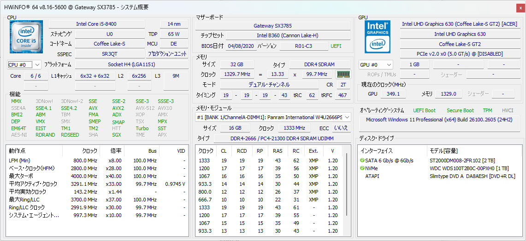This screenshot has height=241, width=526.
Task: Click the モデル[容量] column header
Action: point(474,151)
